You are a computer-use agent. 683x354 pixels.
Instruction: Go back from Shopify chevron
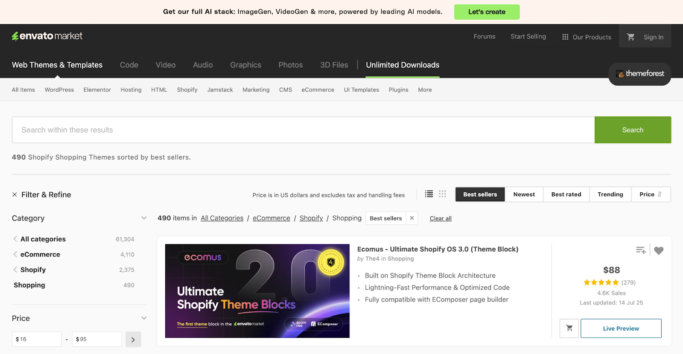coord(15,270)
